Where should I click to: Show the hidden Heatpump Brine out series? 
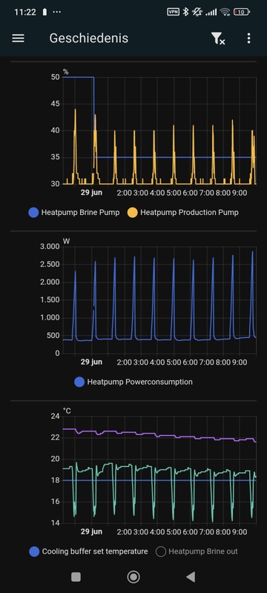click(x=197, y=551)
